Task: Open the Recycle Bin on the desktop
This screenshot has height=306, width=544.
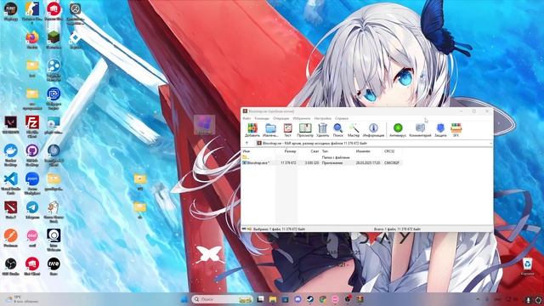Action: pyautogui.click(x=527, y=266)
